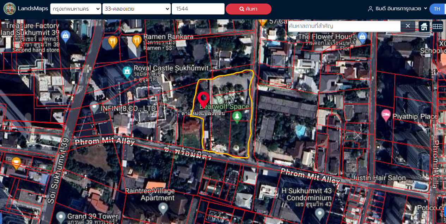This screenshot has width=446, height=224.
Task: Switch language with the TH button
Action: coord(437,9)
